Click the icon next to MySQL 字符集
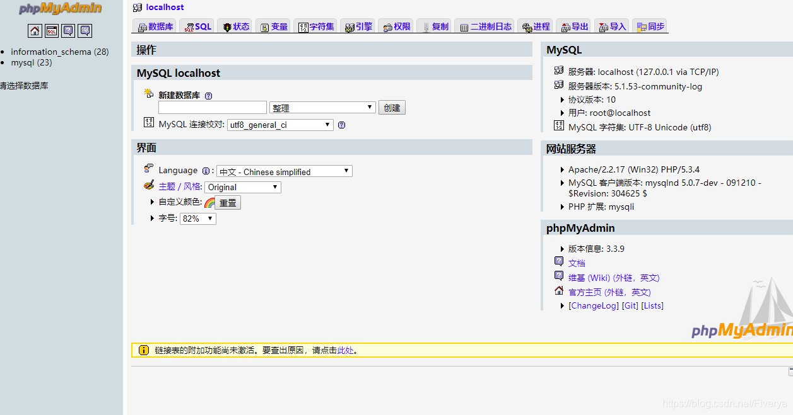 pos(559,126)
